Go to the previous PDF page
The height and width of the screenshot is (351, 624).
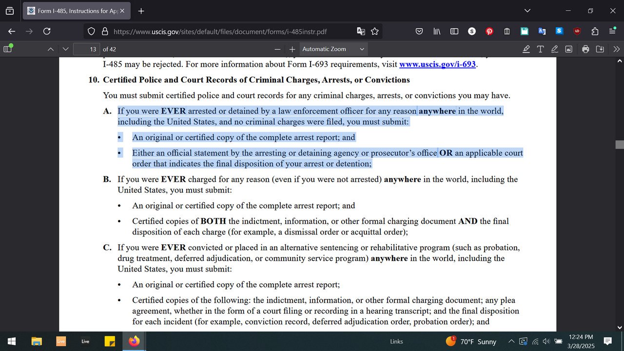[51, 49]
